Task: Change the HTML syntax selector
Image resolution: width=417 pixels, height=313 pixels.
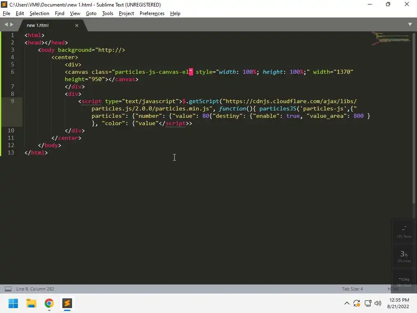Action: (393, 289)
